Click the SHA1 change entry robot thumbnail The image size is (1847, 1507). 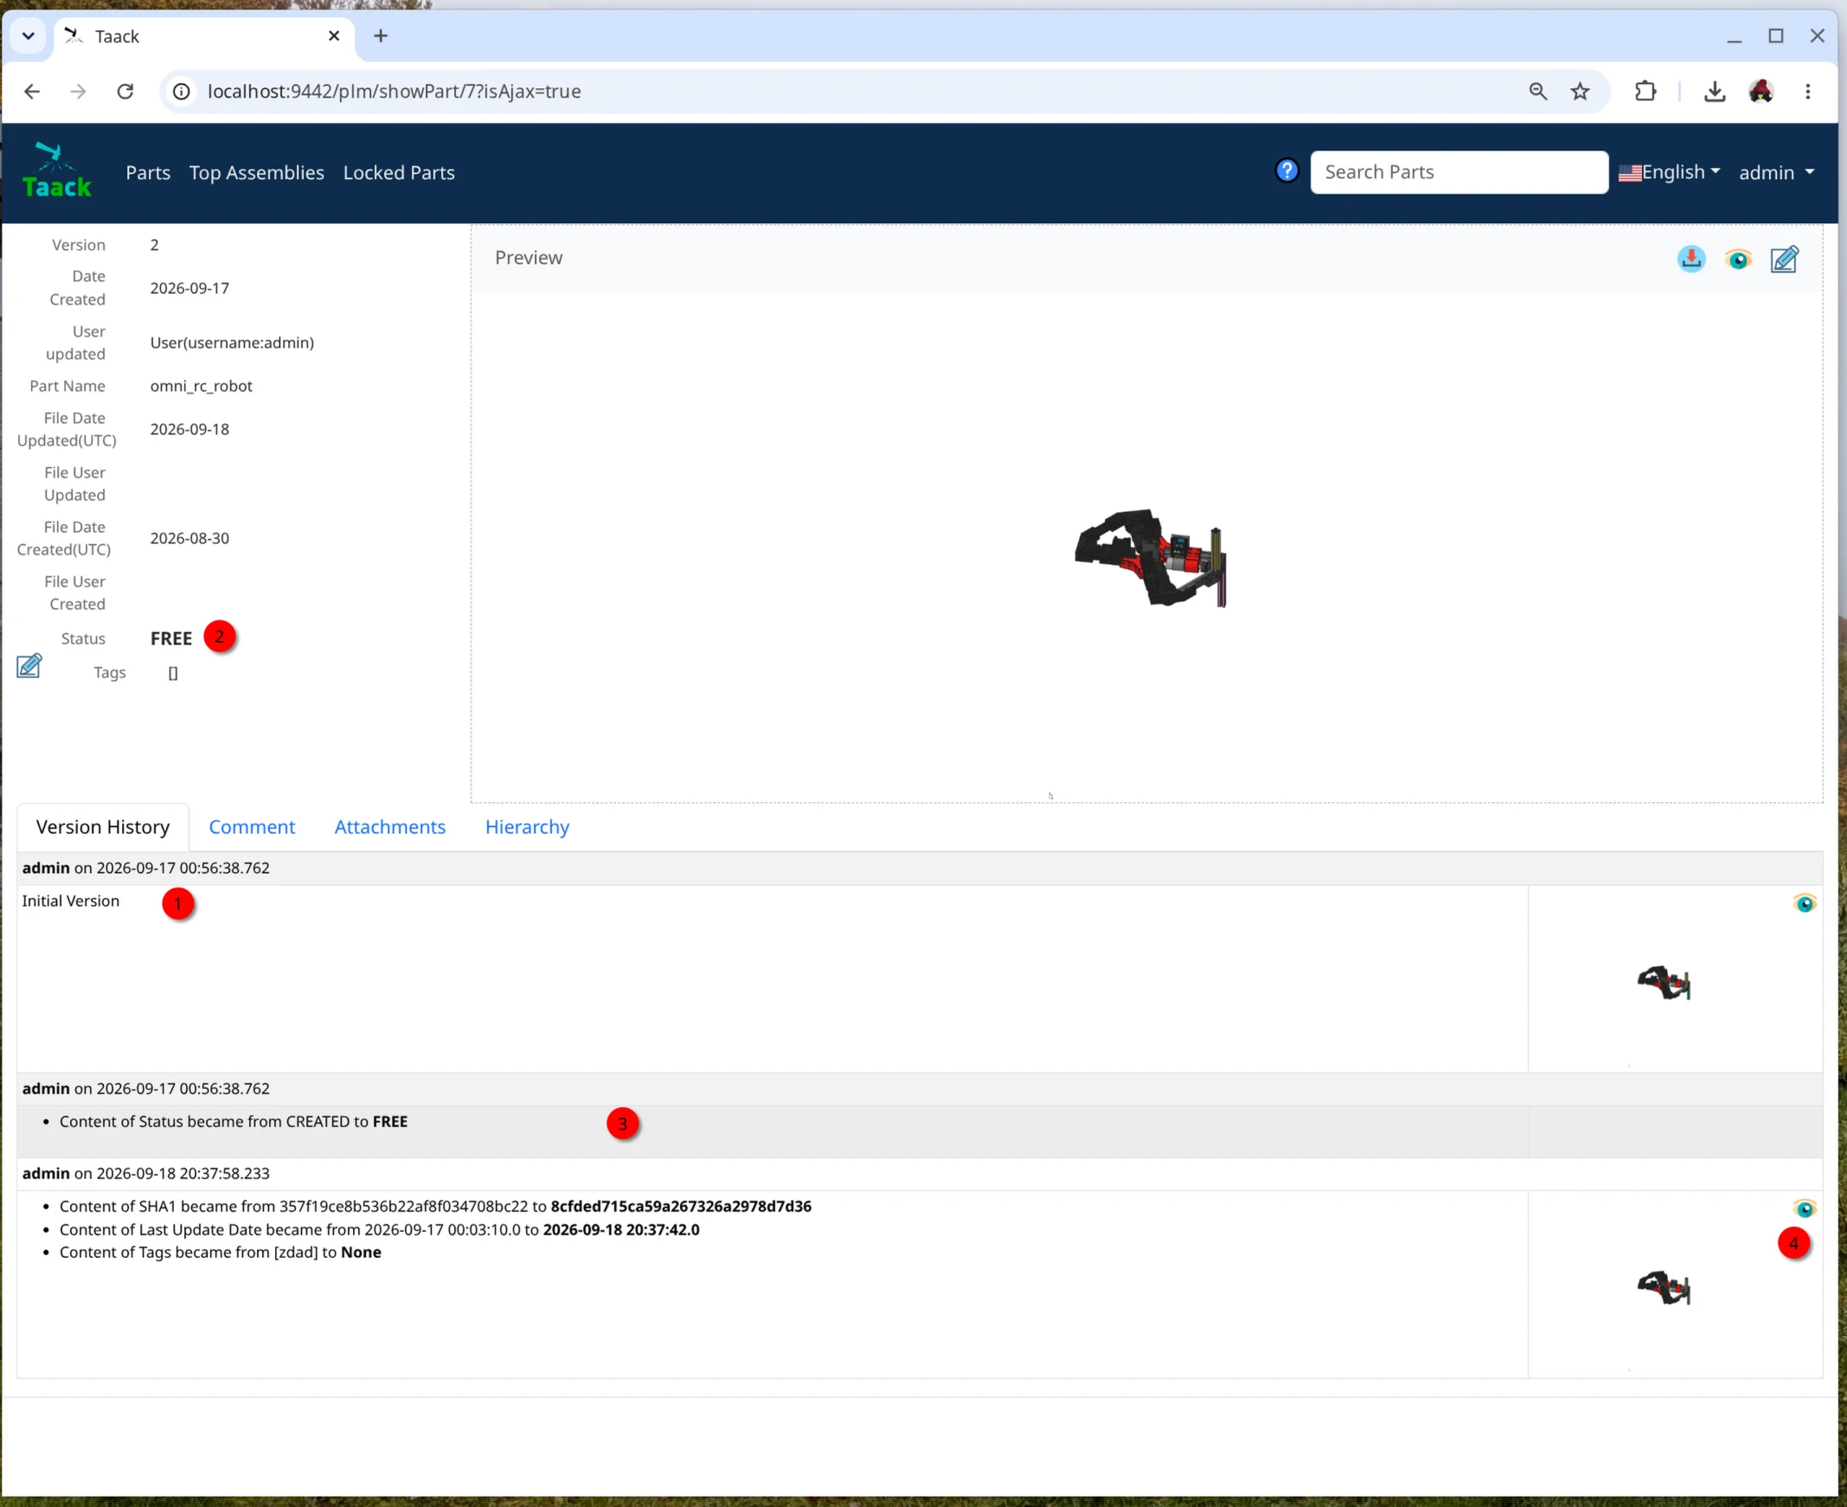(x=1663, y=1286)
